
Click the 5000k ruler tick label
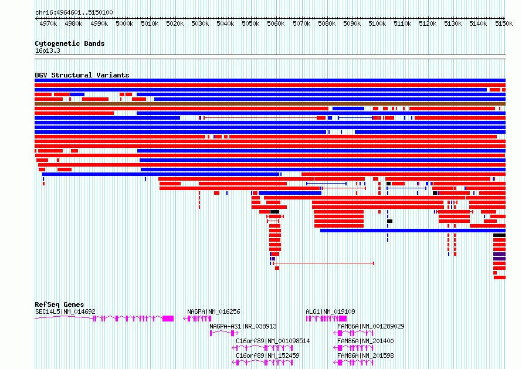[x=124, y=23]
